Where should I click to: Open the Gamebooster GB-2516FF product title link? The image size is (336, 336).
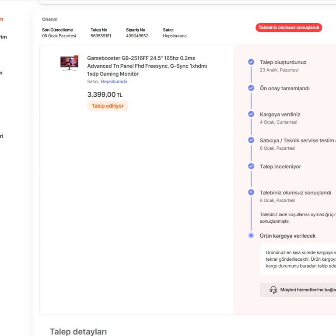click(147, 66)
